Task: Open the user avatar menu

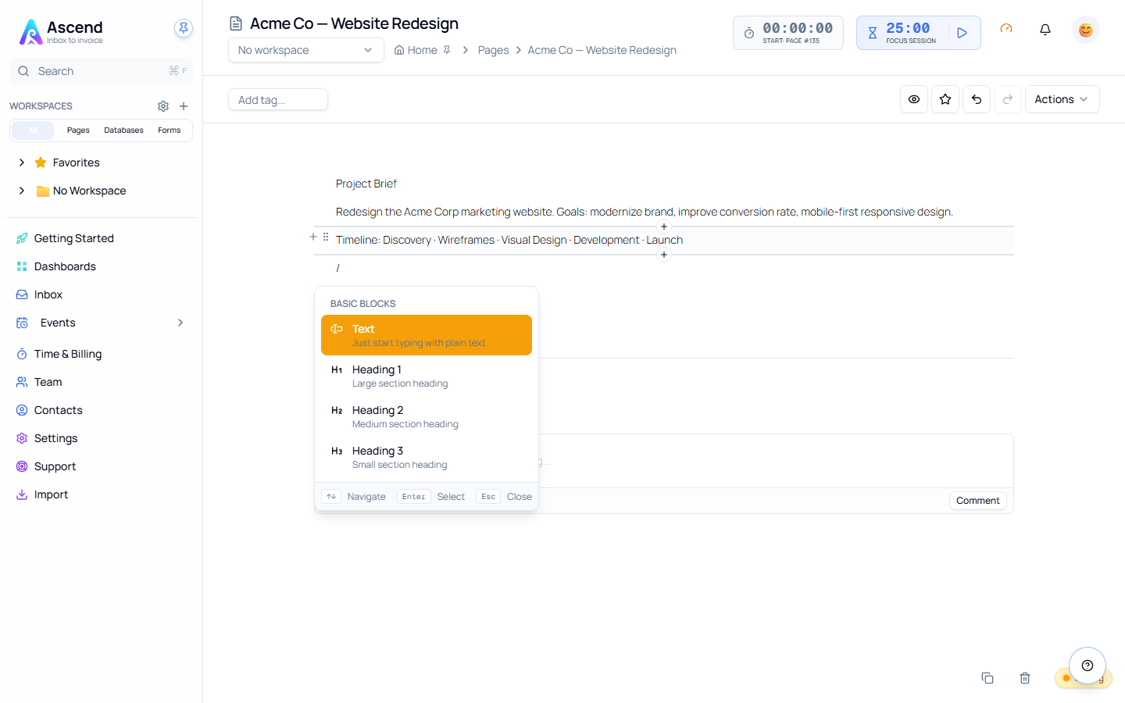Action: (1086, 30)
